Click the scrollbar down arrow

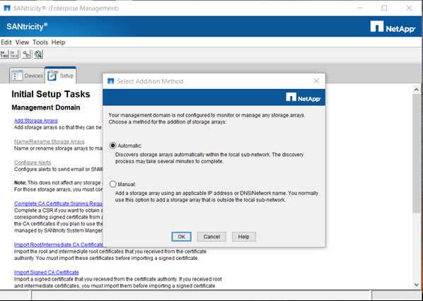tap(416, 285)
